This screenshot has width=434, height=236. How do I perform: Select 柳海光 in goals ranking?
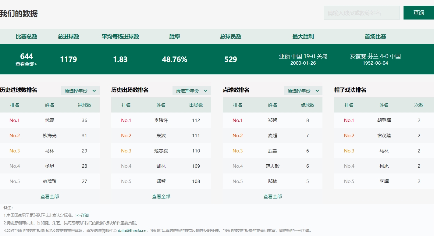pyautogui.click(x=50, y=136)
